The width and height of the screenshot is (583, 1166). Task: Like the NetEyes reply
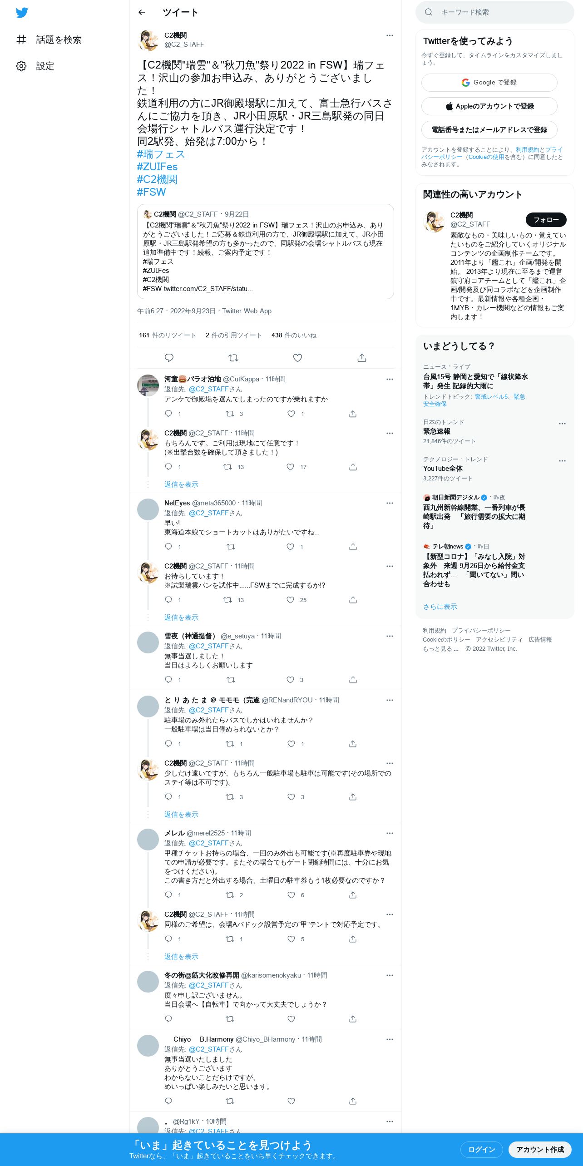point(291,547)
